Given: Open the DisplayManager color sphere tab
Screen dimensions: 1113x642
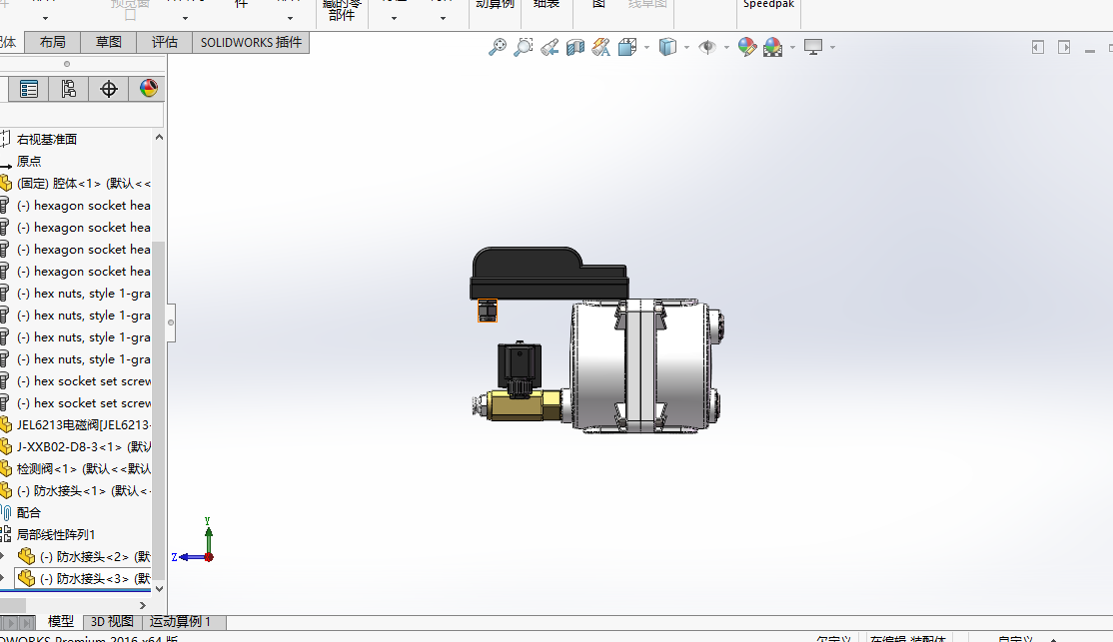Looking at the screenshot, I should click(148, 90).
